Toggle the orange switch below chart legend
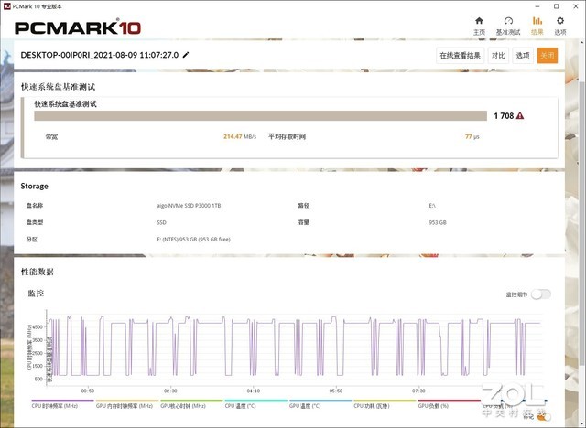This screenshot has width=586, height=428. coord(544,417)
